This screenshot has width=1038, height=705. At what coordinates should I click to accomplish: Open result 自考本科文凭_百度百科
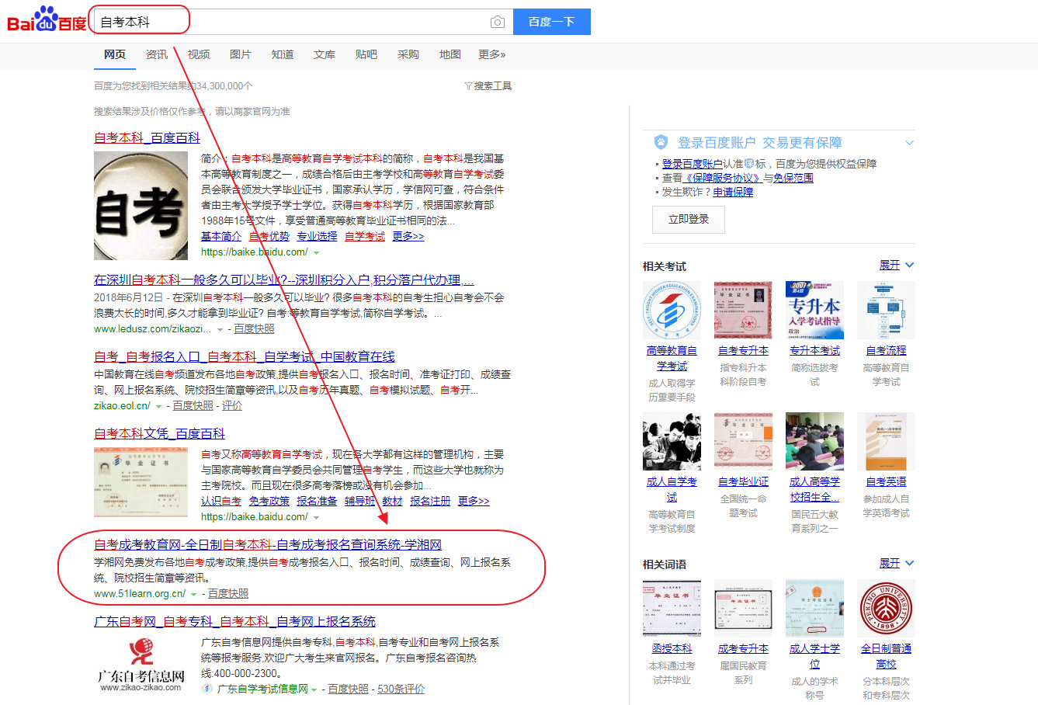coord(159,433)
